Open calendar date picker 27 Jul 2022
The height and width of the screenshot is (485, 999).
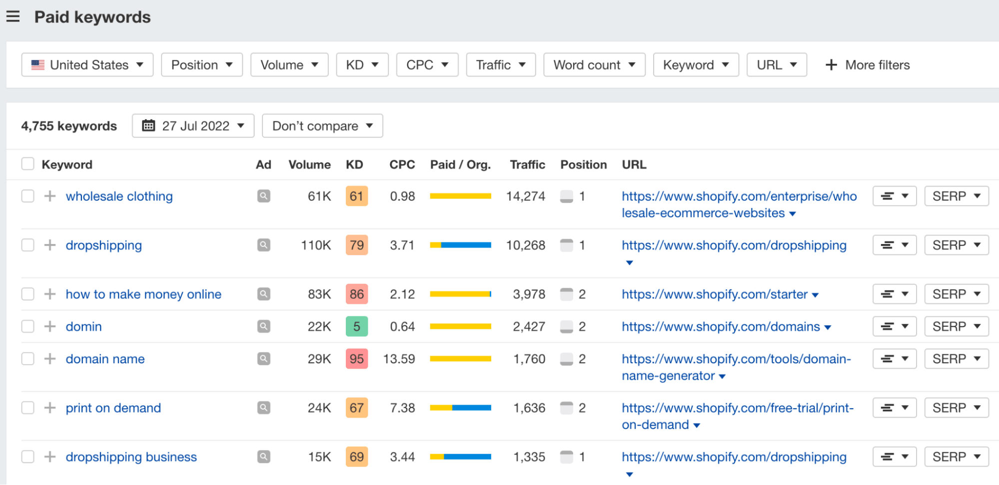pyautogui.click(x=193, y=126)
